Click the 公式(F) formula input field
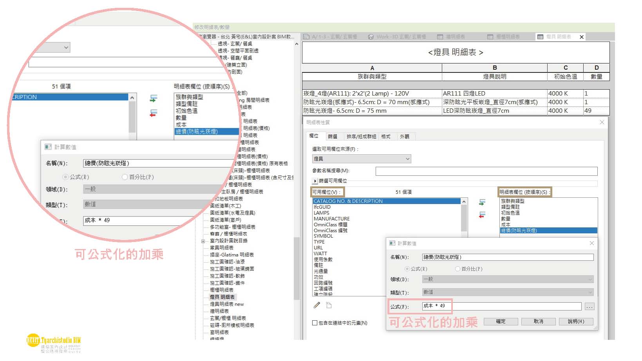The image size is (642, 361). (502, 306)
